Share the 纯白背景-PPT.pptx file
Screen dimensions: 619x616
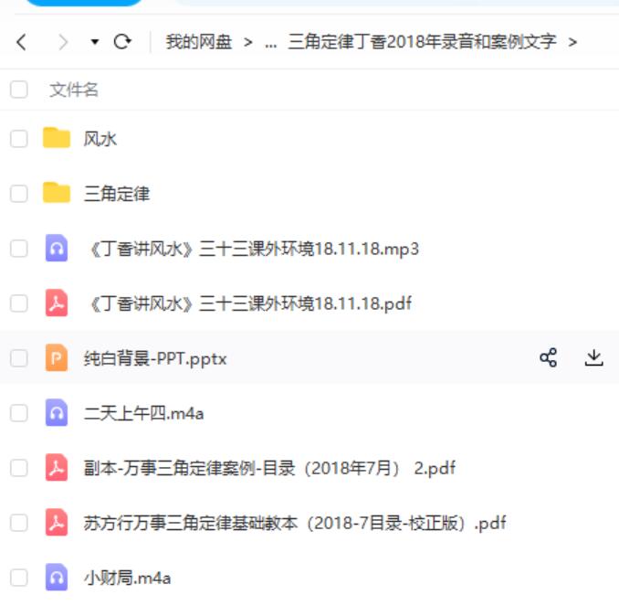click(x=549, y=358)
